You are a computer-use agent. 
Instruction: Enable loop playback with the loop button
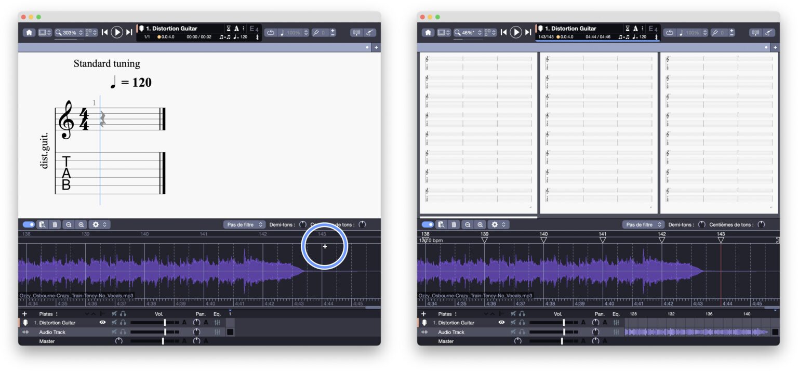(x=270, y=32)
